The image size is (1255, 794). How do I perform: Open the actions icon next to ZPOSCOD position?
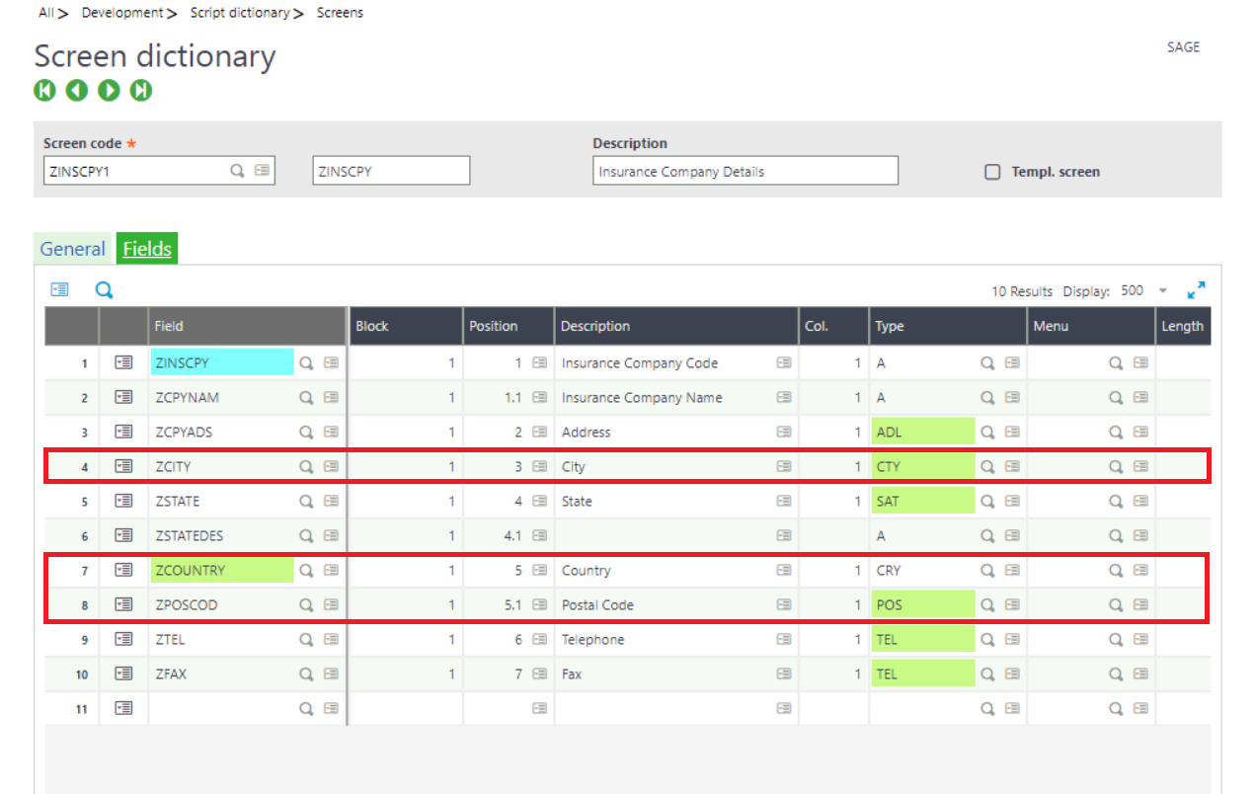click(539, 604)
